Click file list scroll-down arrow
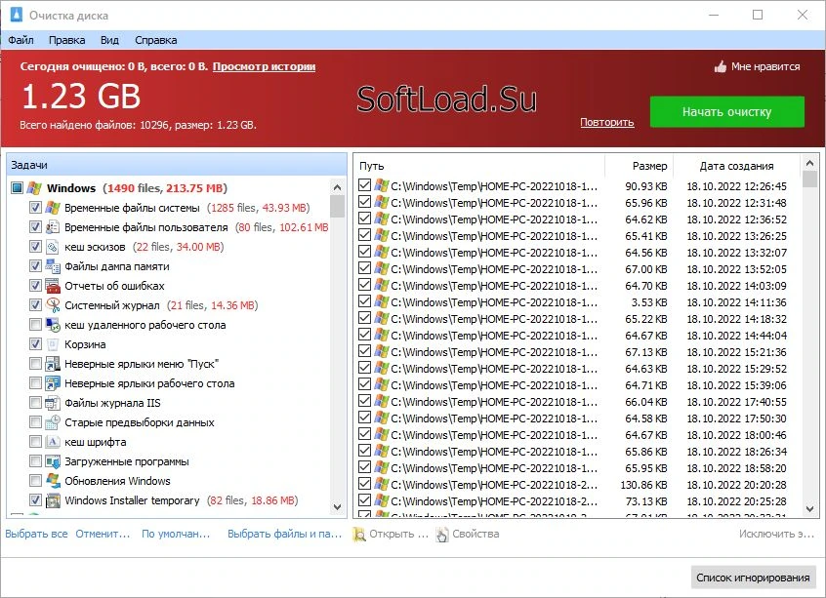This screenshot has height=598, width=826. pos(810,509)
